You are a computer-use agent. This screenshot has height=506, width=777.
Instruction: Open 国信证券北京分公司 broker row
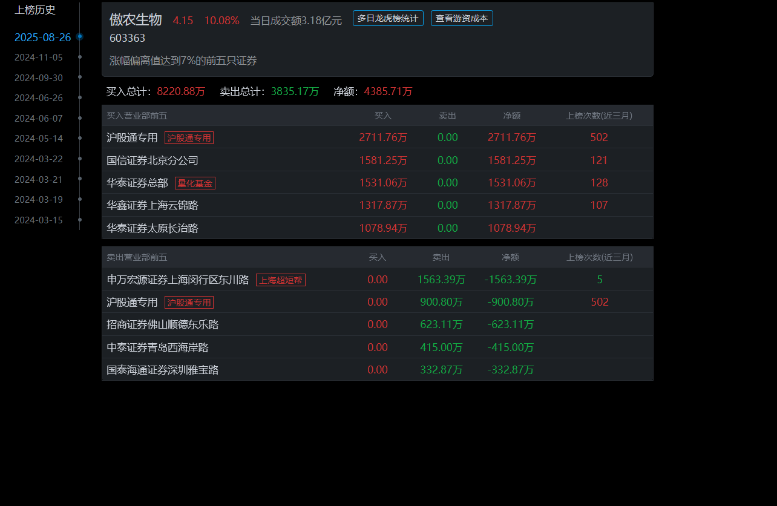[x=378, y=160]
